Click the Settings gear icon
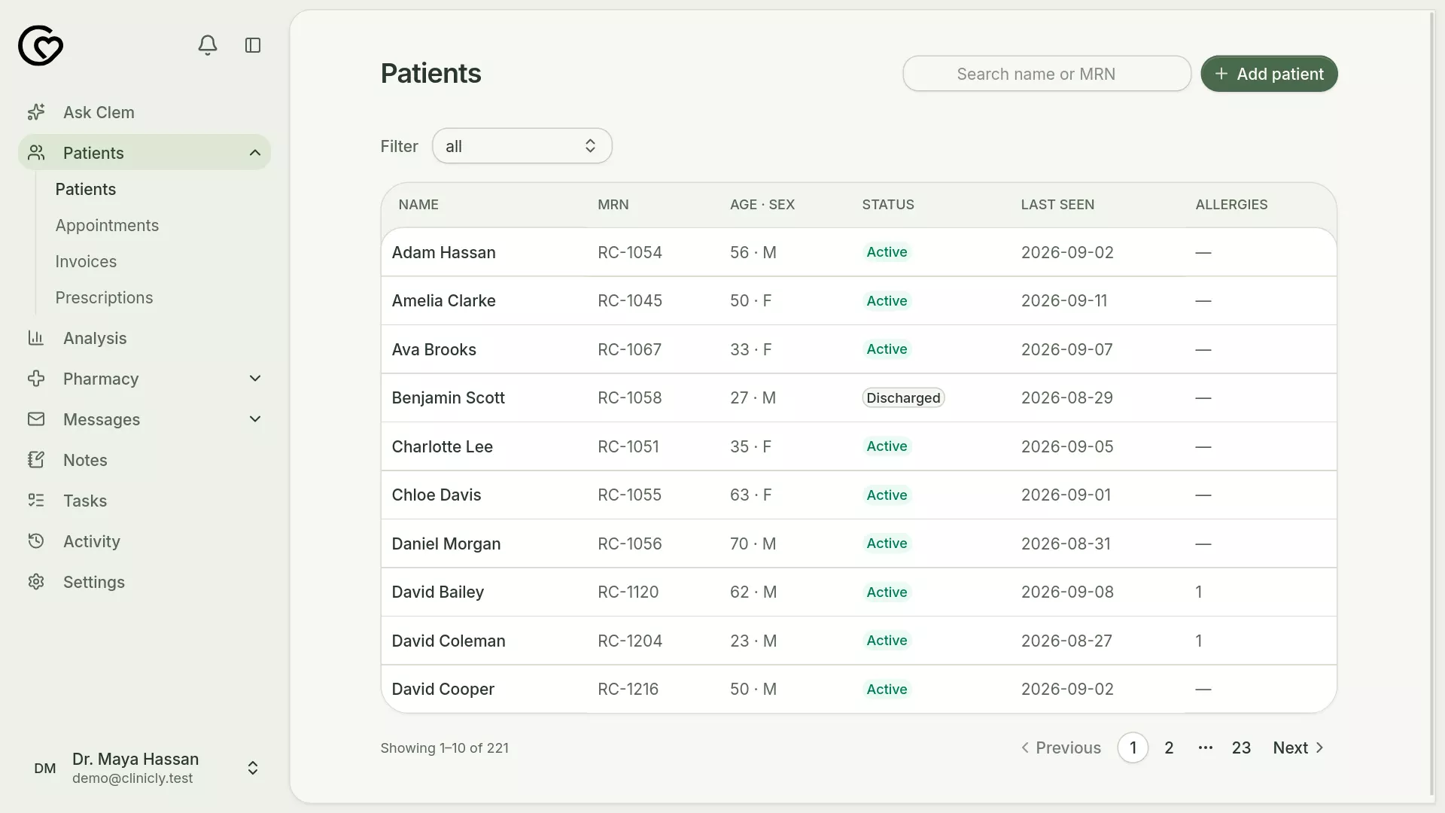 coord(36,582)
